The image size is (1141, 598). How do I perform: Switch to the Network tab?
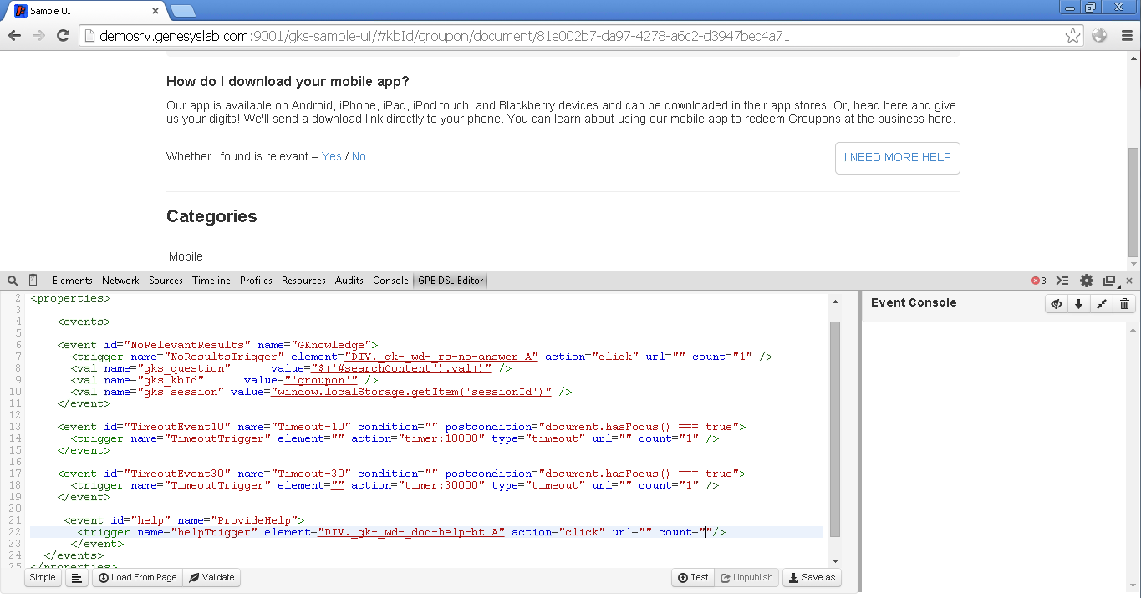pos(120,281)
